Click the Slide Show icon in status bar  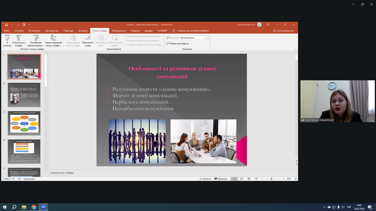pyautogui.click(x=256, y=179)
